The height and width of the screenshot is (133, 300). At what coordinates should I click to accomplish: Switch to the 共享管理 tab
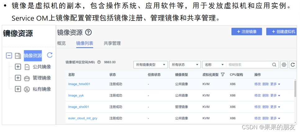[112, 43]
